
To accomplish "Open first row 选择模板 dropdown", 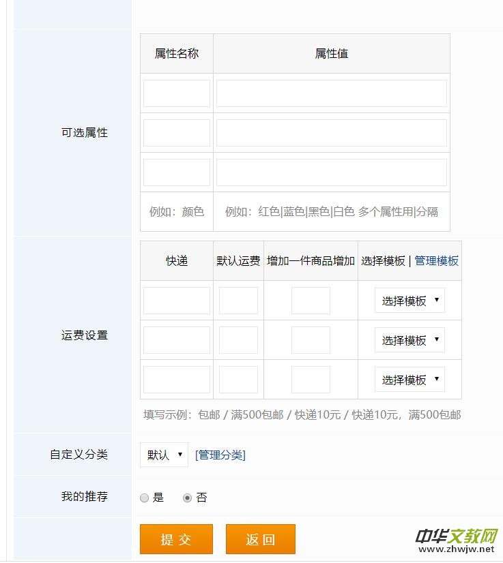I will point(409,301).
